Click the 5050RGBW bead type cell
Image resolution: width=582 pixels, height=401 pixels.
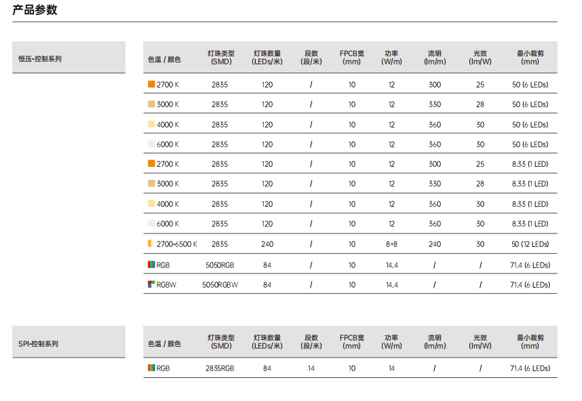220,285
